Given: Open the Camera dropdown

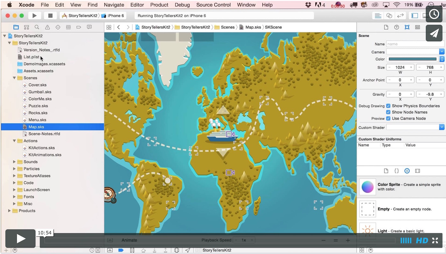Looking at the screenshot, I should click(442, 52).
